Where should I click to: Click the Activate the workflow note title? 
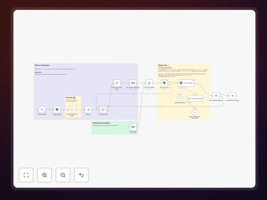point(101,123)
